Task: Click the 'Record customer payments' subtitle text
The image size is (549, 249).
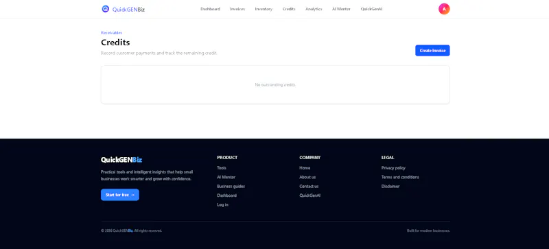Action: (159, 54)
